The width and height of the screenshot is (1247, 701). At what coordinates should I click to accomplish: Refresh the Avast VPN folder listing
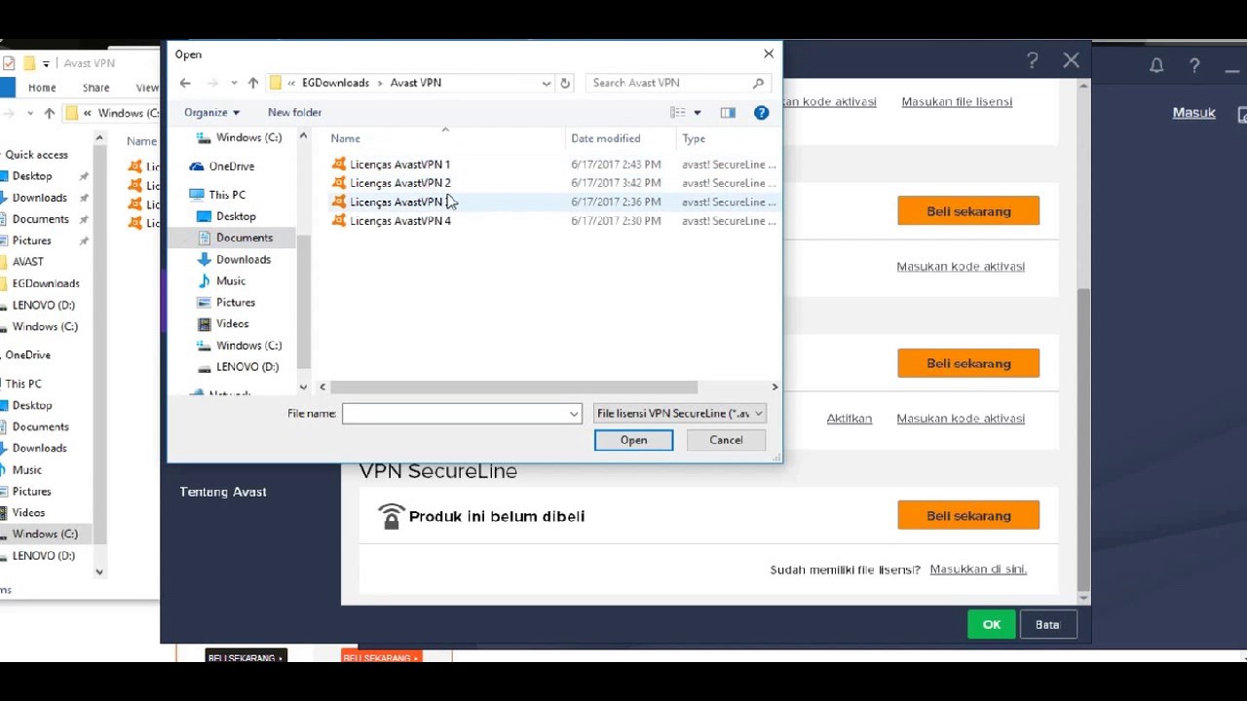tap(565, 83)
